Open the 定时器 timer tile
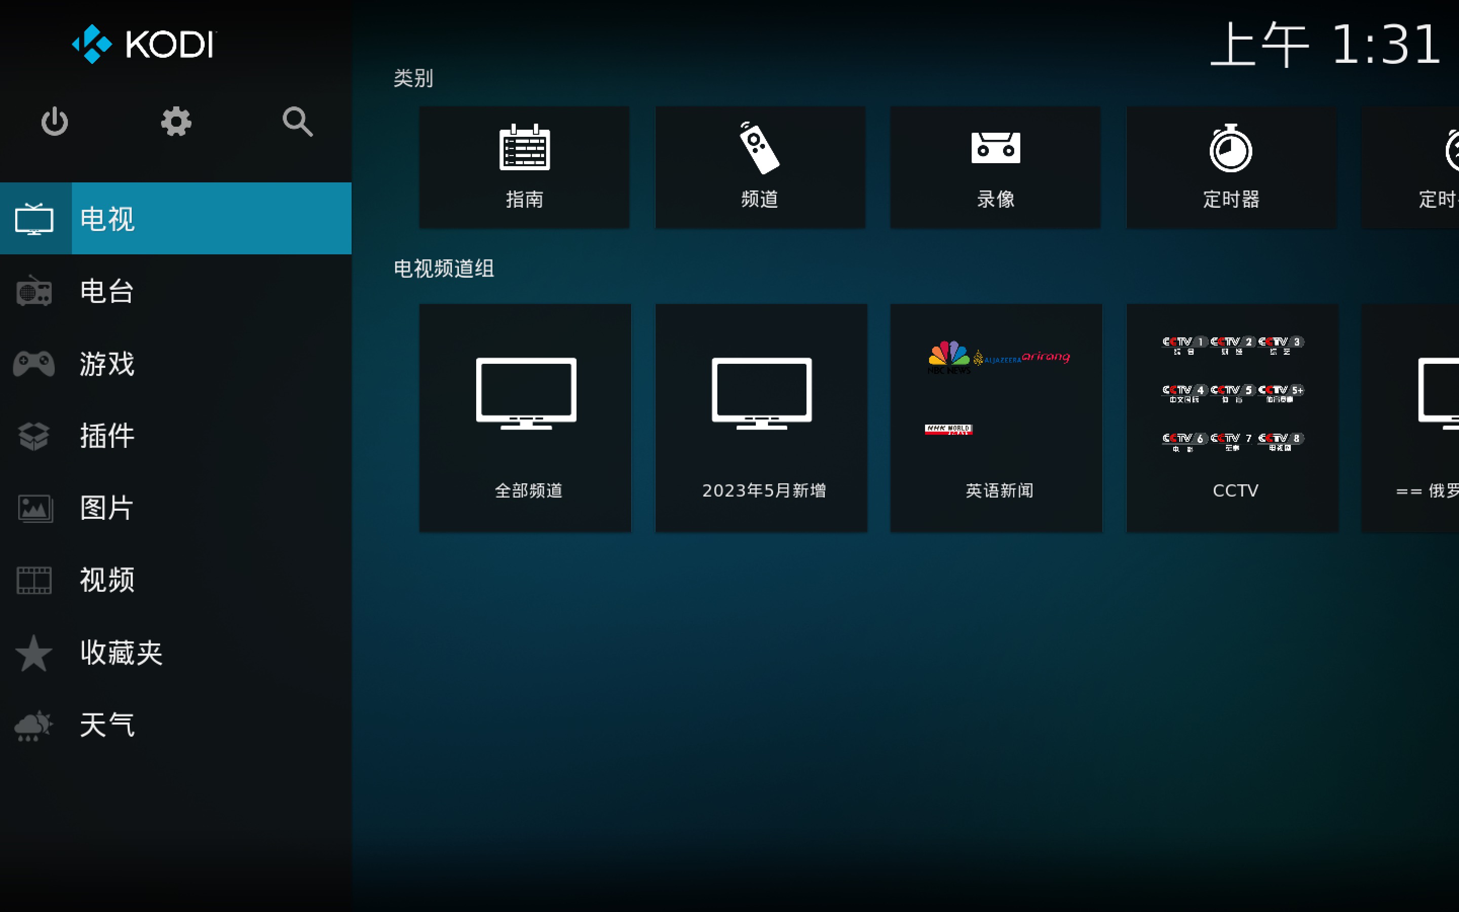The height and width of the screenshot is (912, 1459). pos(1231,167)
